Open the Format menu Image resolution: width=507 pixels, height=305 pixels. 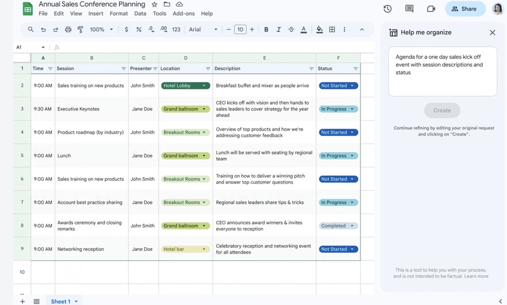(x=119, y=14)
